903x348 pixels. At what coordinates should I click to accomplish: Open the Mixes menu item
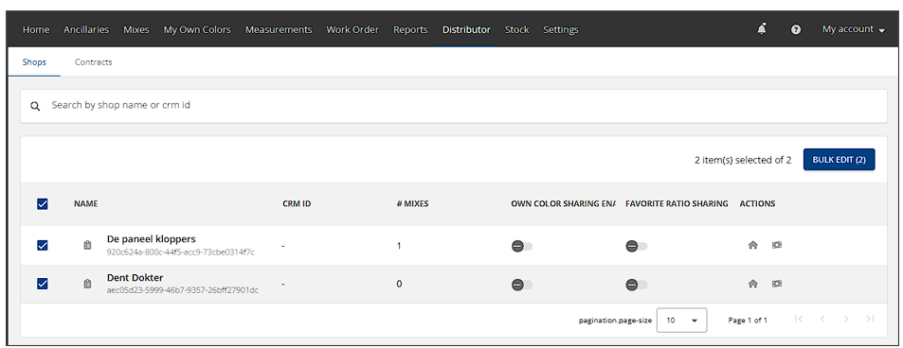(x=135, y=29)
